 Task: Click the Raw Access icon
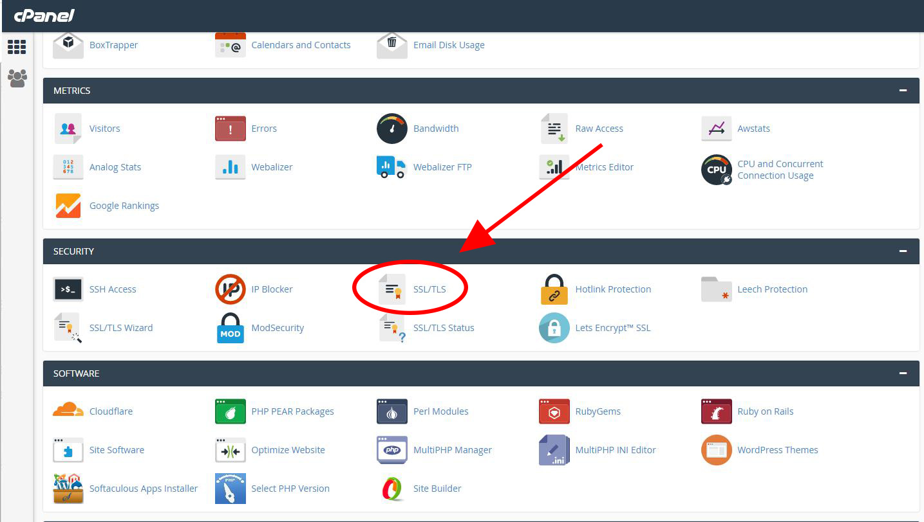554,129
